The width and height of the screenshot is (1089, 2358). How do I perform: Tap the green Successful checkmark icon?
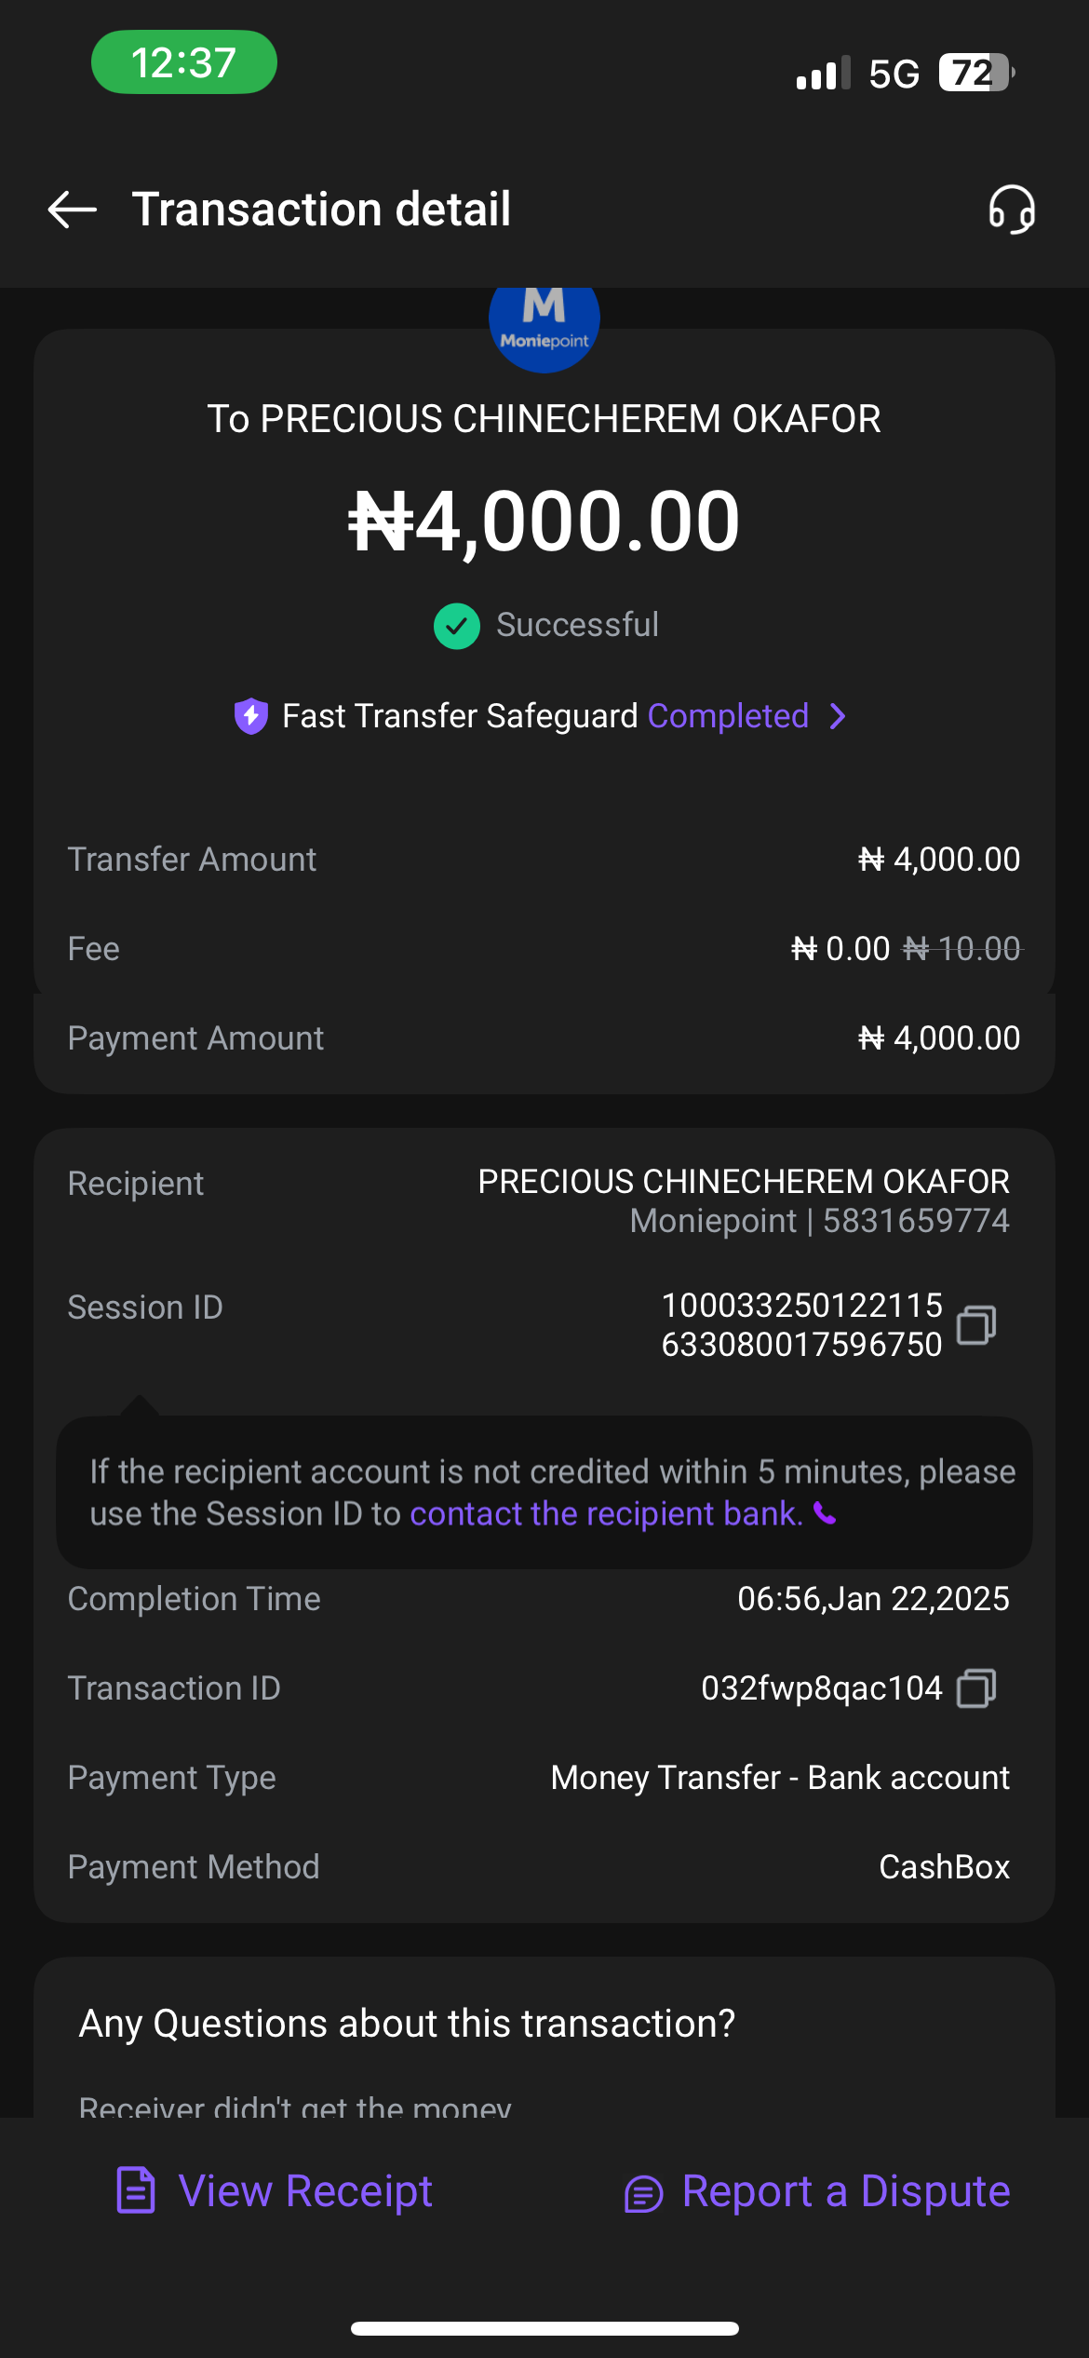coord(457,626)
